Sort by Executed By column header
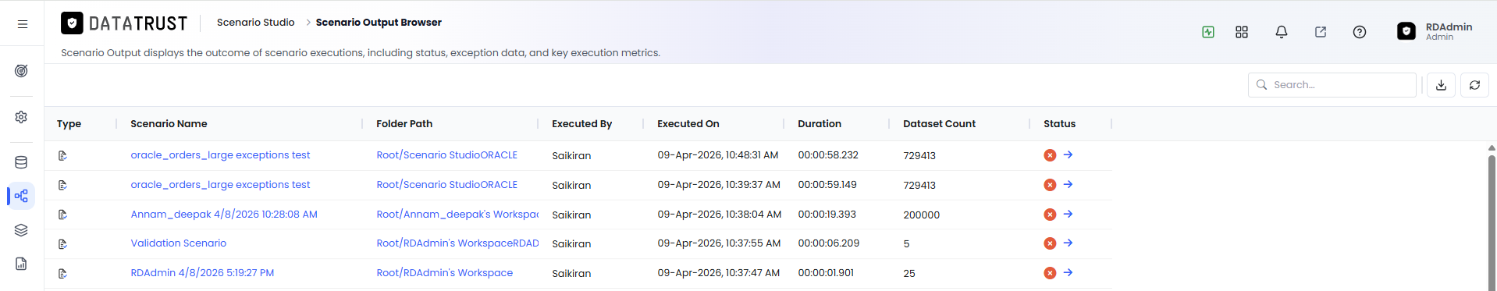This screenshot has width=1497, height=291. point(581,124)
